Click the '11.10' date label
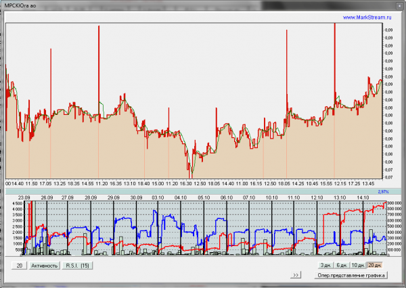This screenshot has width=406, height=288. point(294,197)
